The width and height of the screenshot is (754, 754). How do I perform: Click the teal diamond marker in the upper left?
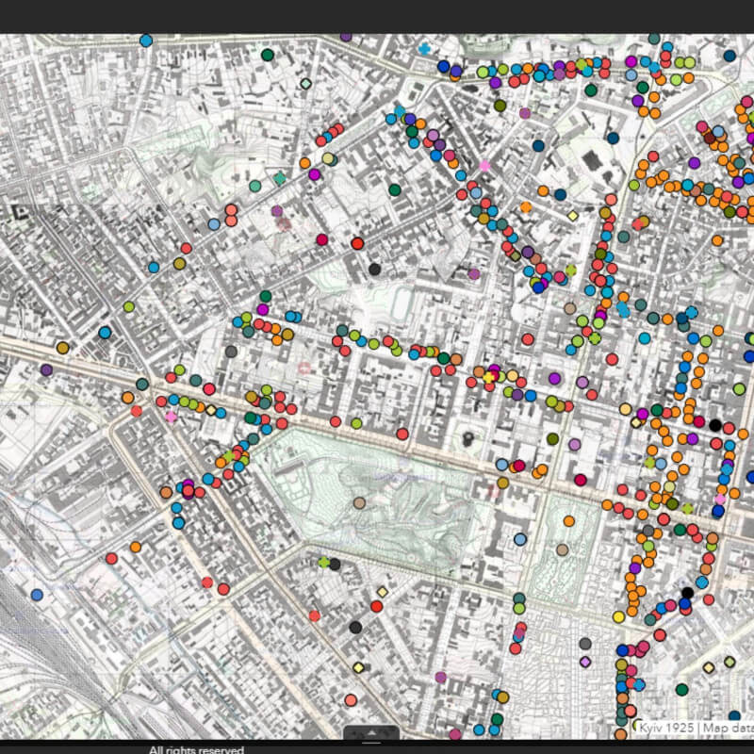[x=280, y=178]
